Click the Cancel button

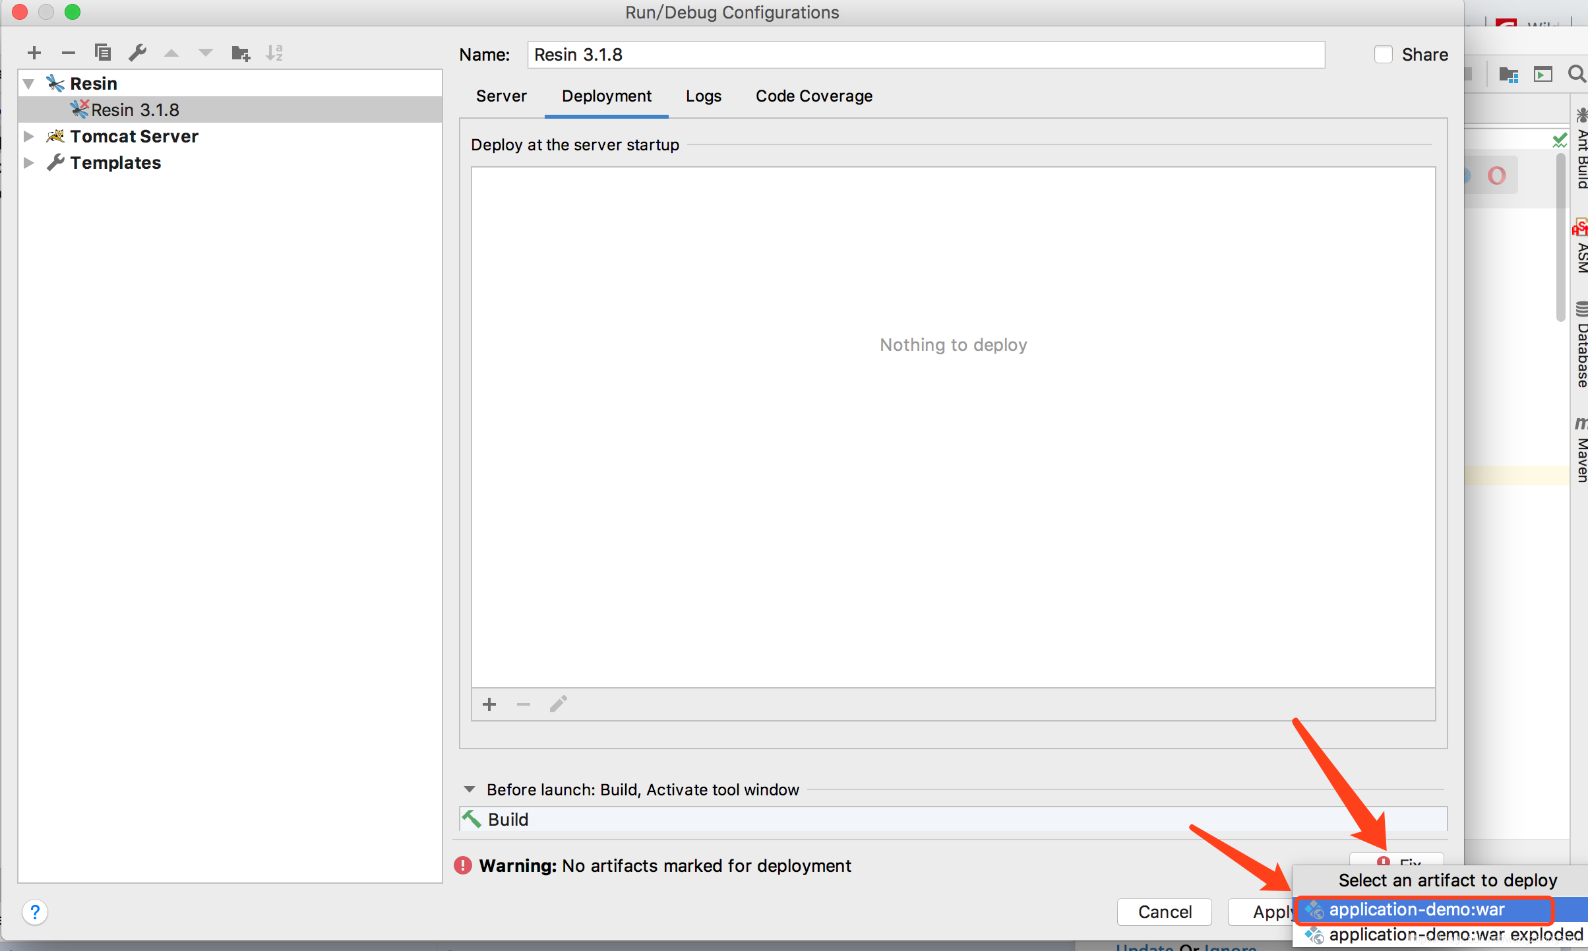click(x=1165, y=911)
